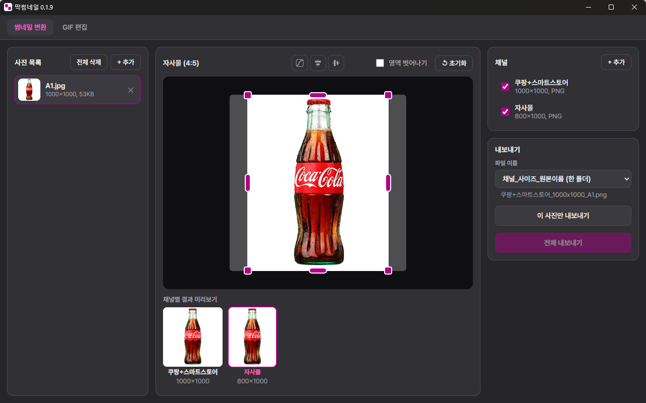
Task: Click the 딱썸네일 app logo in the title bar
Action: pos(8,7)
